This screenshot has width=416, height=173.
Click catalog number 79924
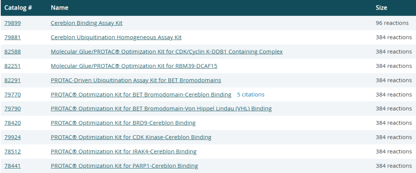click(12, 137)
